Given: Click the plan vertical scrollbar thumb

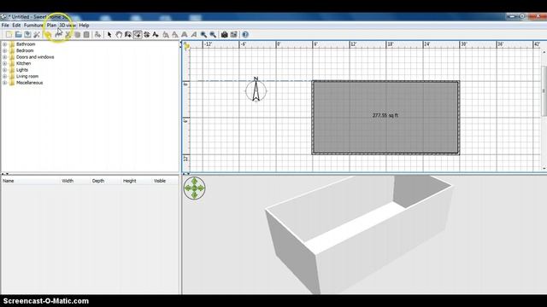Looking at the screenshot, I should (544, 90).
